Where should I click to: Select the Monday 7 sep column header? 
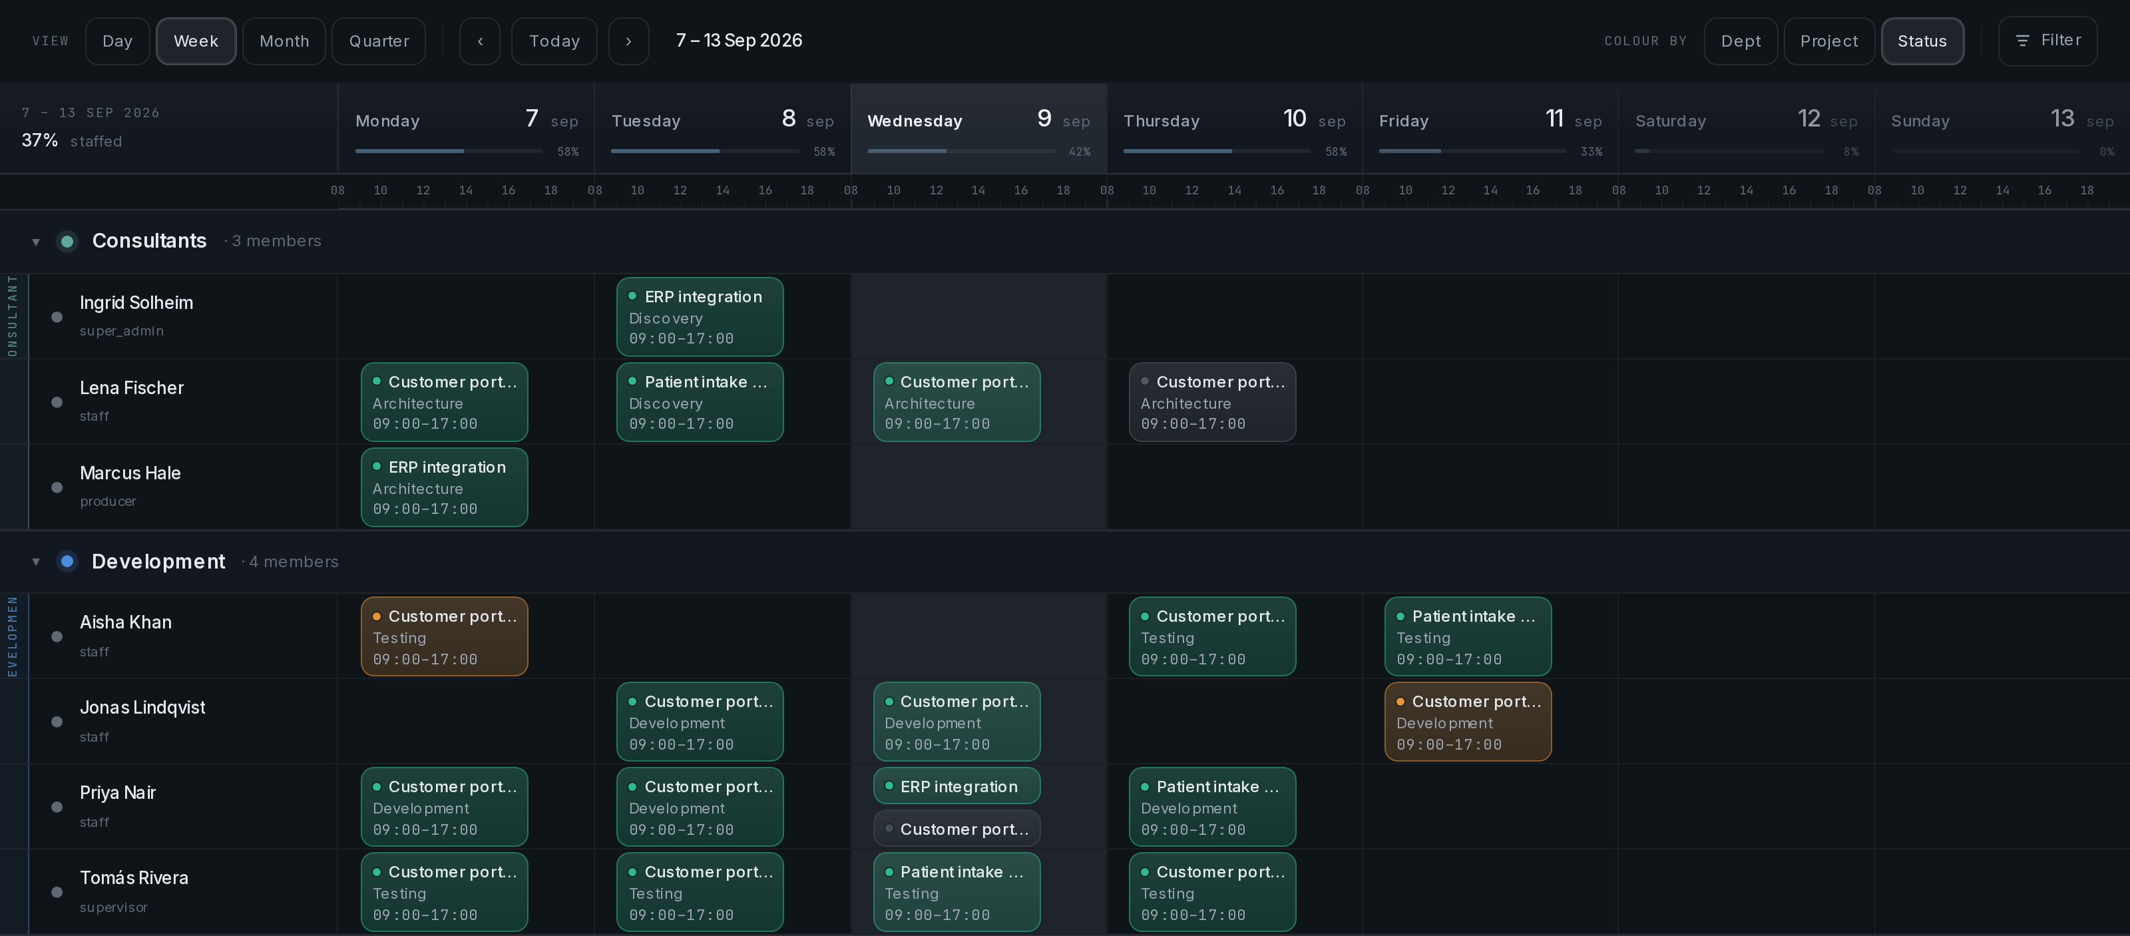pos(467,128)
